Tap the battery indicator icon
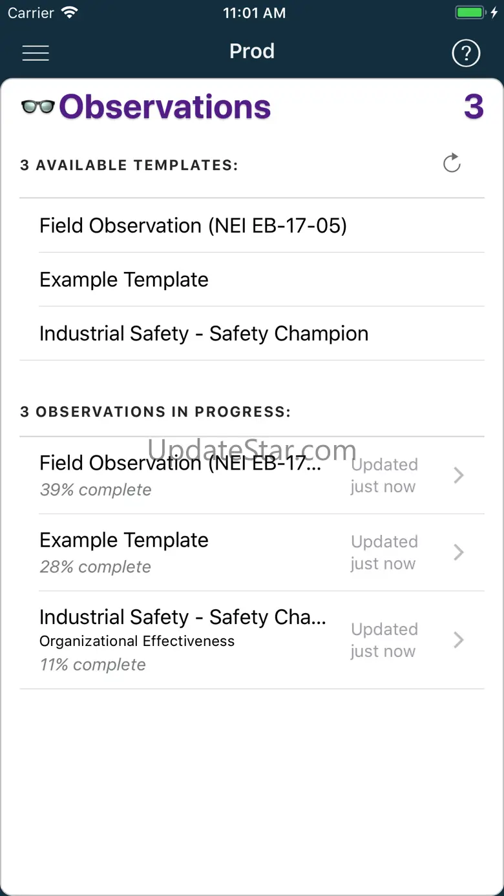The width and height of the screenshot is (504, 896). coord(470,13)
